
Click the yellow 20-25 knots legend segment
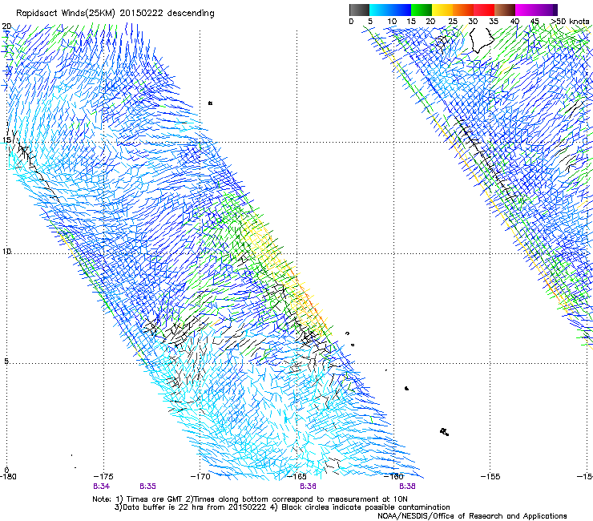(442, 10)
